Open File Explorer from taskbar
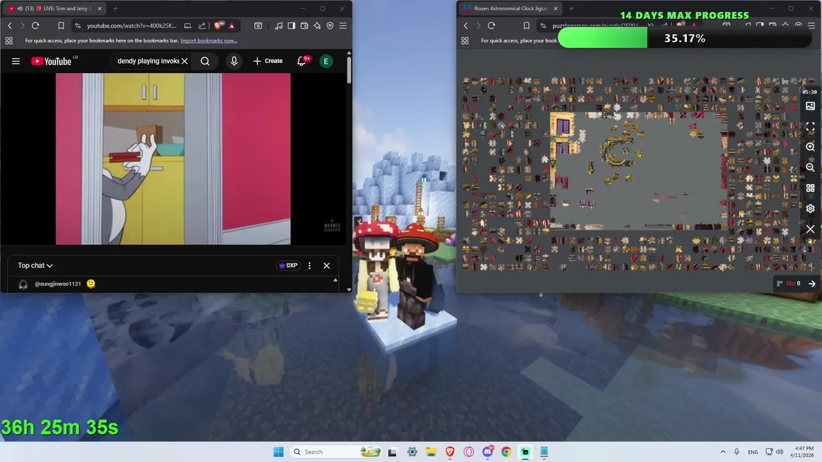This screenshot has width=822, height=462. (431, 452)
